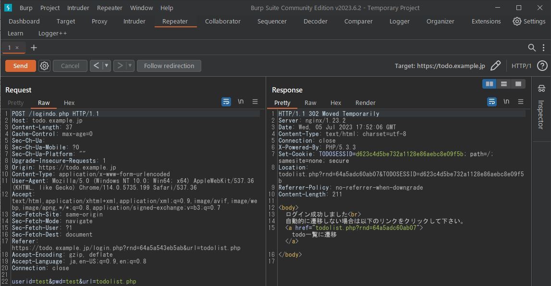
Task: Open the three-dot options menu beside search
Action: click(x=544, y=48)
